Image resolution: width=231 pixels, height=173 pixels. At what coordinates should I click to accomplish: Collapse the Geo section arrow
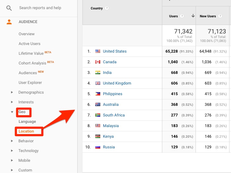tap(12, 112)
